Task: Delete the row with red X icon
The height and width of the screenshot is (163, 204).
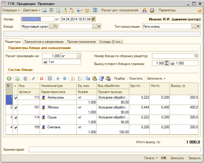Action: click(x=42, y=78)
